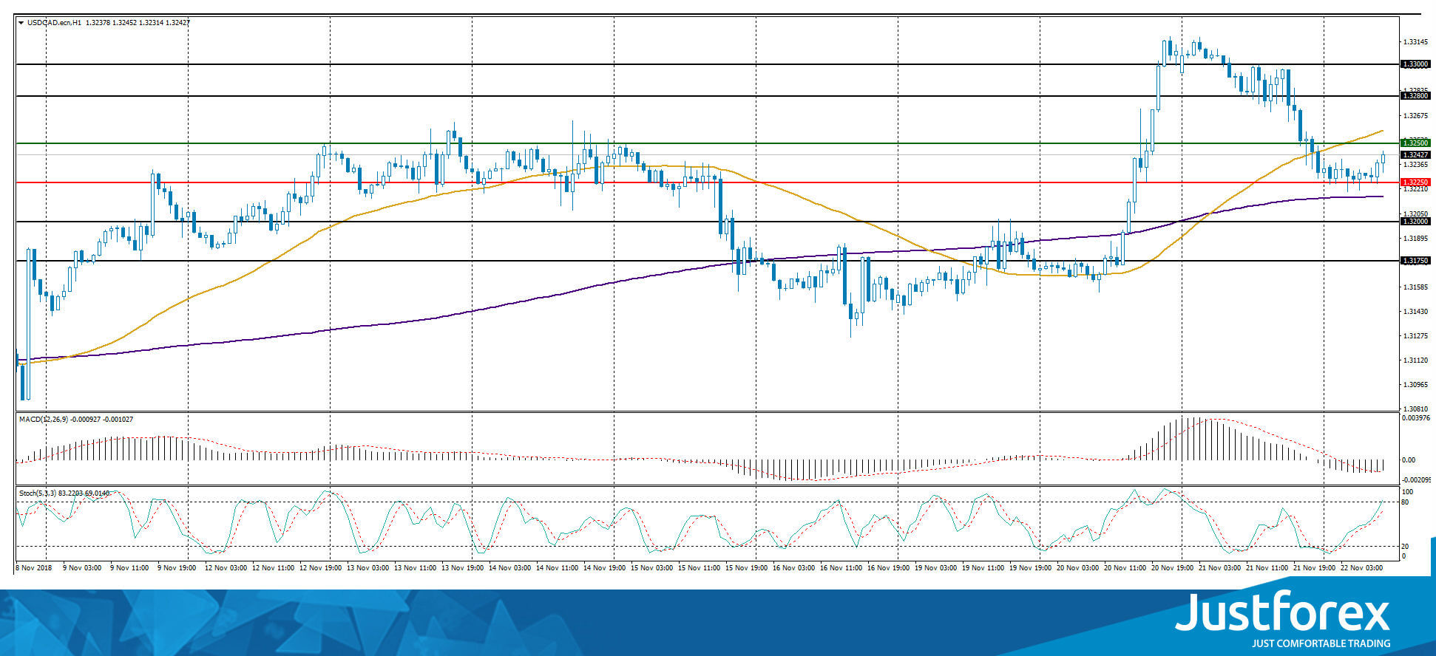The image size is (1436, 656).
Task: Click the 21 Nov 03:00 time axis label
Action: click(x=1219, y=568)
